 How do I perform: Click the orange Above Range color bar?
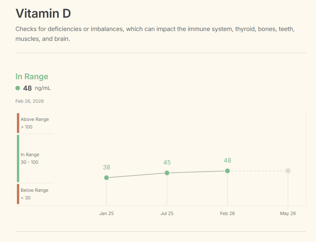pos(18,123)
